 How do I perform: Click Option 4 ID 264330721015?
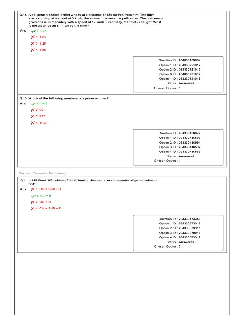180,79
